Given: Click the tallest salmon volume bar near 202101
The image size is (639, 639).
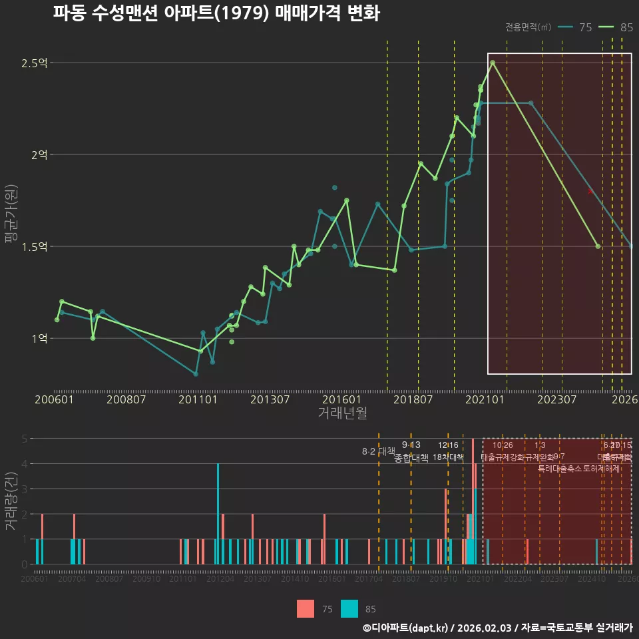Looking at the screenshot, I should pos(473,501).
